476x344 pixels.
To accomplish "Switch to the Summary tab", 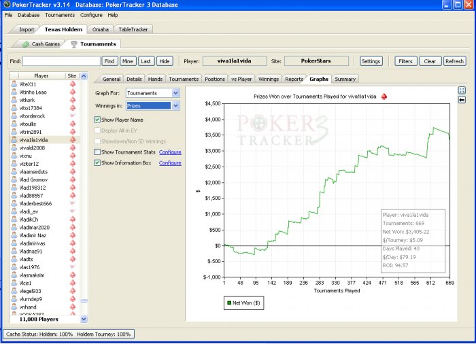I will 345,79.
